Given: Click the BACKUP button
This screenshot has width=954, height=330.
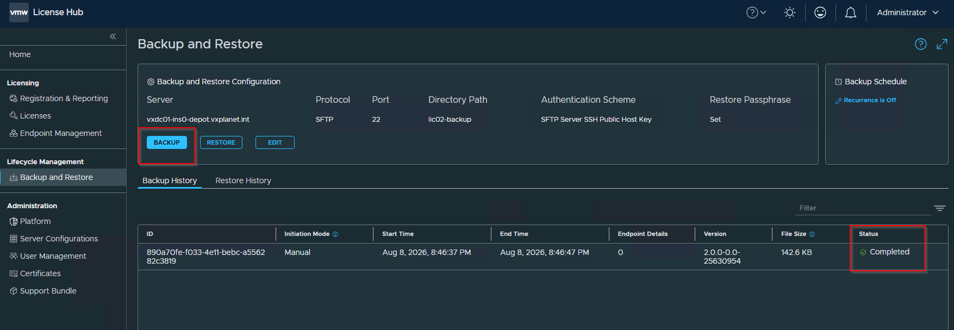Looking at the screenshot, I should coord(167,142).
